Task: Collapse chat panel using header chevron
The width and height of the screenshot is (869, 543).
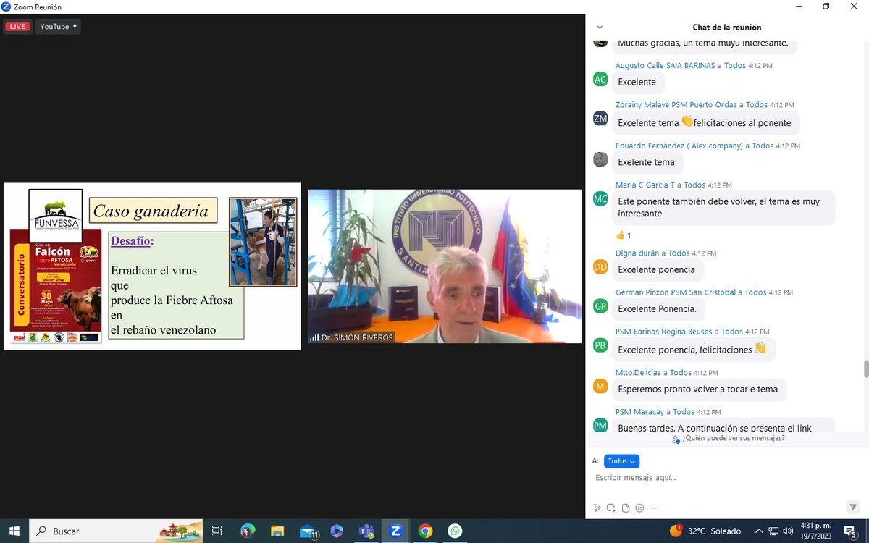Action: 600,27
